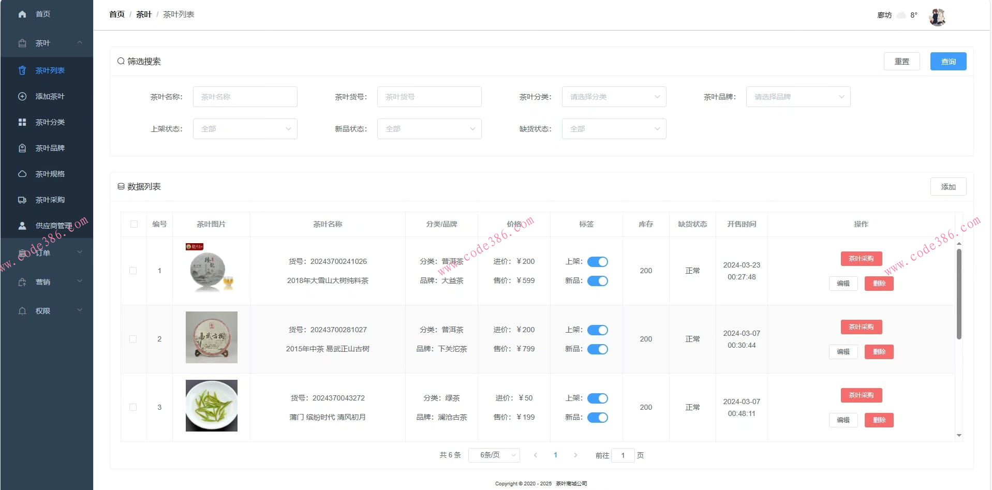The image size is (992, 490).
Task: Click the 查询 search button
Action: tap(948, 61)
